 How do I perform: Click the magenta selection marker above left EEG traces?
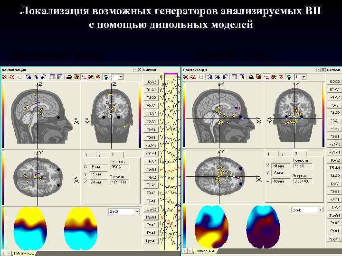click(x=171, y=74)
